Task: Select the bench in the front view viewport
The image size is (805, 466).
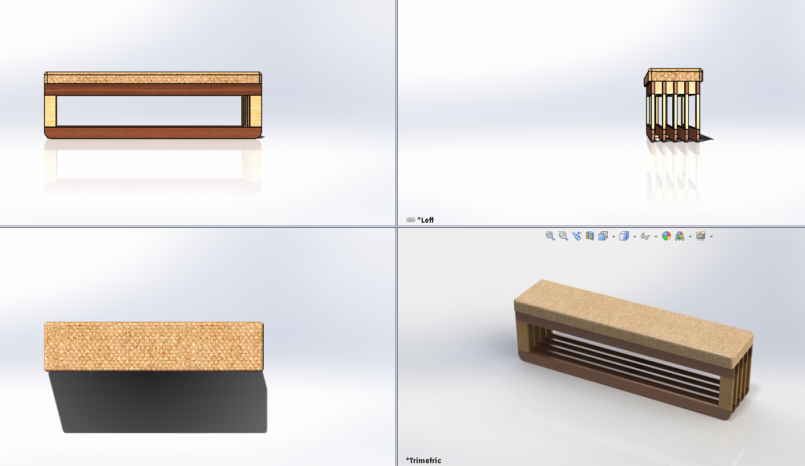Action: point(153,105)
